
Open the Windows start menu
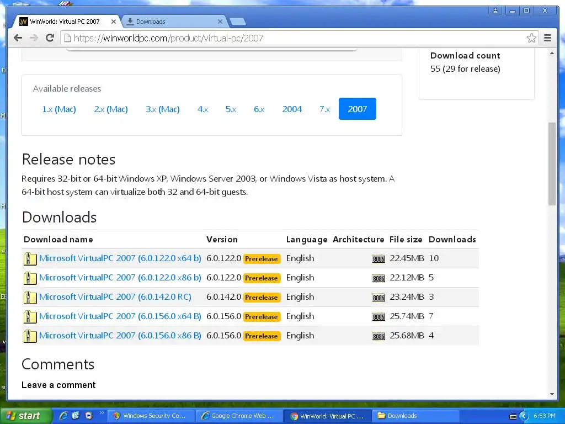click(25, 416)
